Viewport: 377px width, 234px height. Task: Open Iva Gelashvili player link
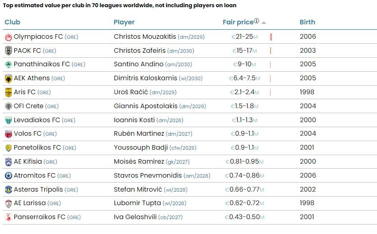click(135, 217)
